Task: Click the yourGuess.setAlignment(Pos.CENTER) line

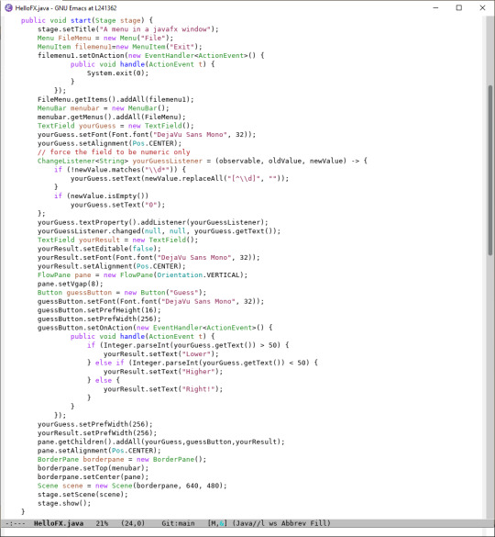Action: tap(109, 143)
